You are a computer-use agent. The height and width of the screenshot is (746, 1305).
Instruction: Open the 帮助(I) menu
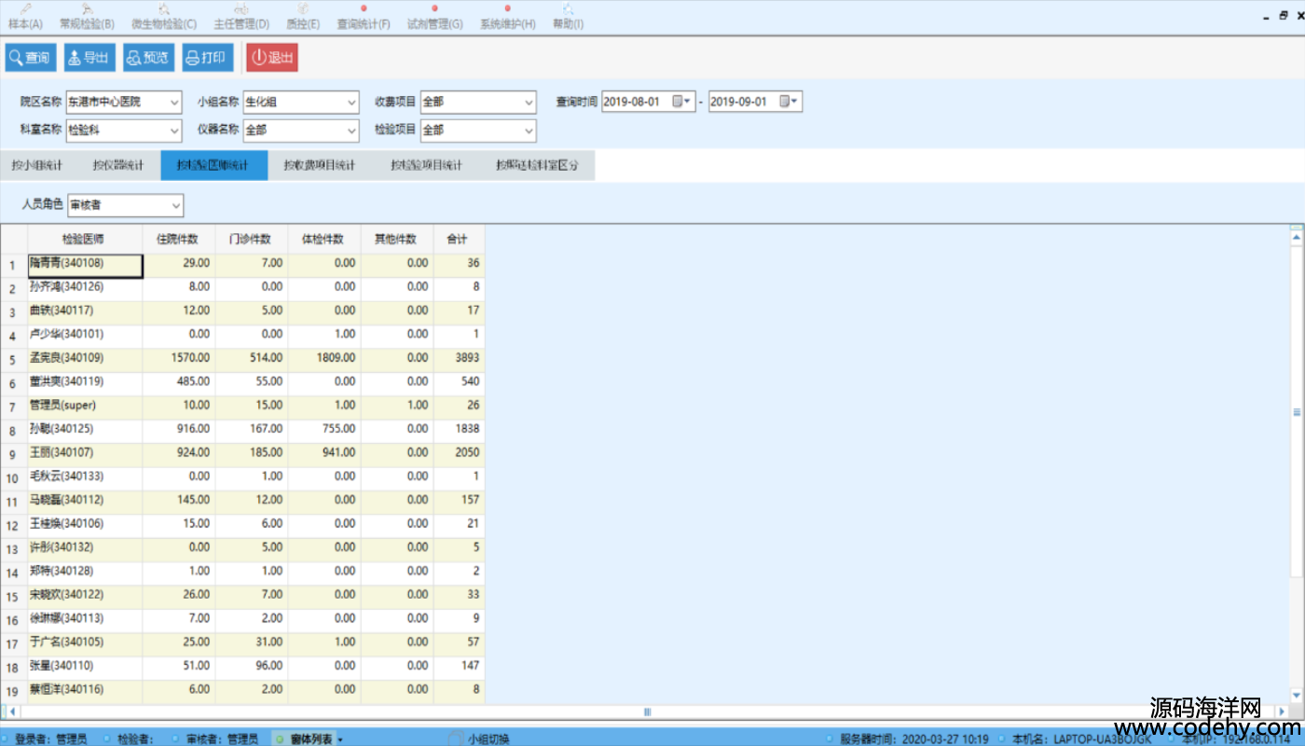[568, 18]
